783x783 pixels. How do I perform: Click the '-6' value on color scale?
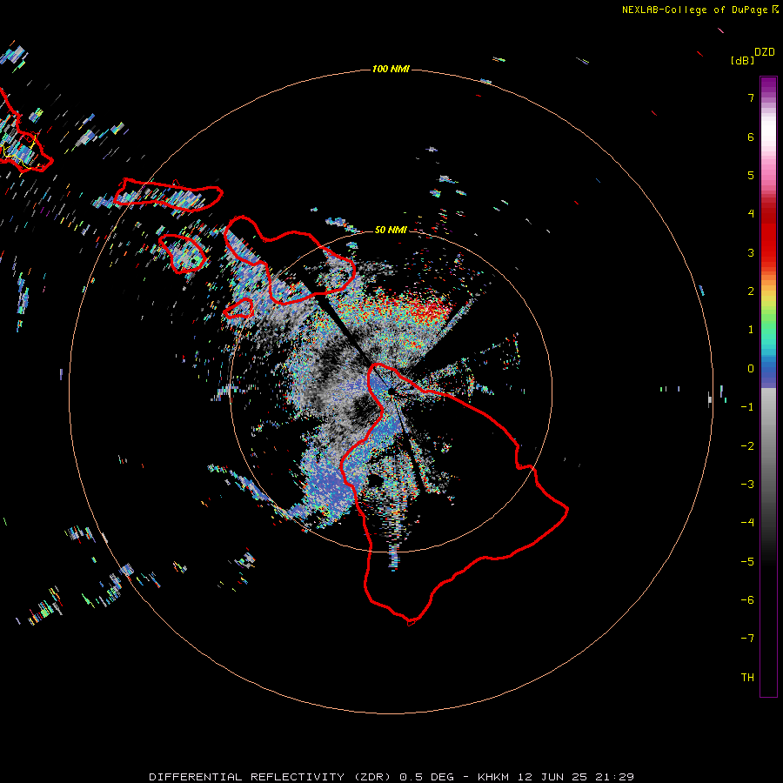click(747, 600)
